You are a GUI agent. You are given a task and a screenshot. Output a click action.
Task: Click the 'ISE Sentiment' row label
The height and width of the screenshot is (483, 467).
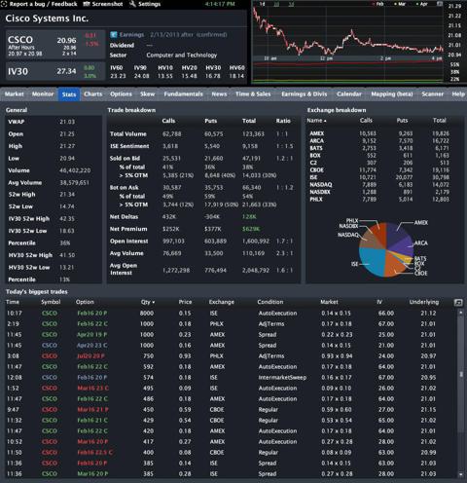click(x=129, y=146)
